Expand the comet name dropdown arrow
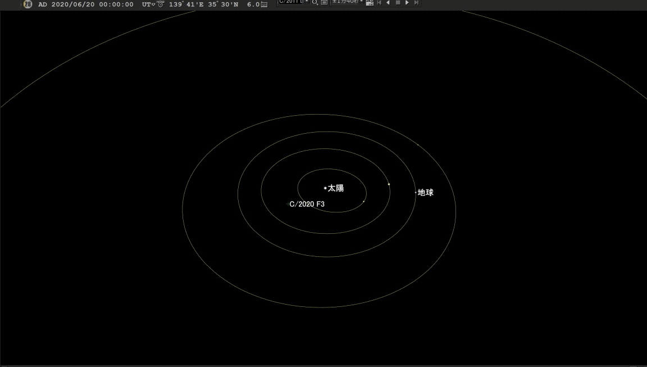 point(307,2)
